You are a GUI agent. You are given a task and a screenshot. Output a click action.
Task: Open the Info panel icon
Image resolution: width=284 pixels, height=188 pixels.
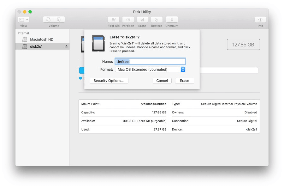coord(260,20)
